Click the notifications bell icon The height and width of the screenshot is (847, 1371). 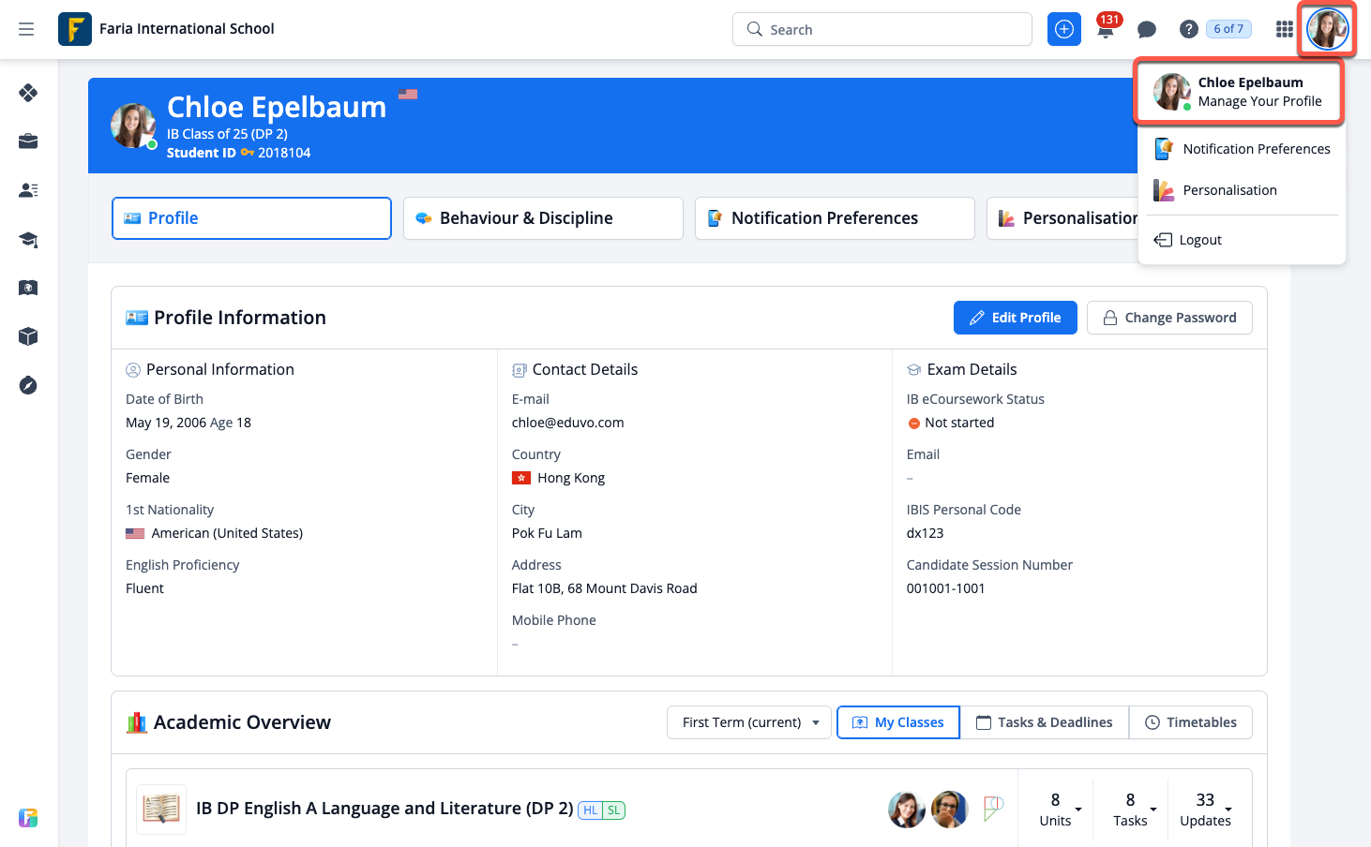(x=1106, y=30)
